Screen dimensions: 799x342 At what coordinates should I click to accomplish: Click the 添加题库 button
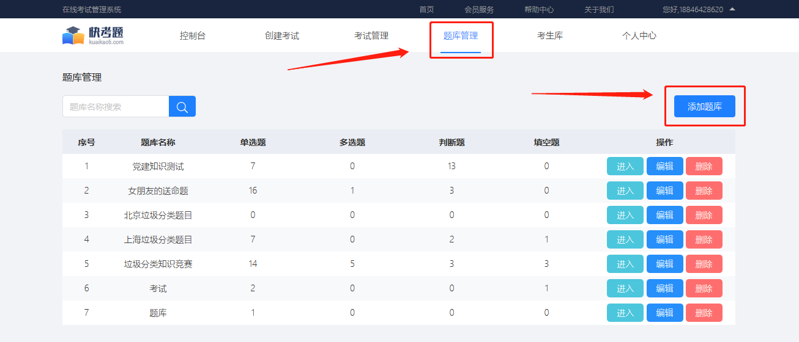tap(705, 106)
